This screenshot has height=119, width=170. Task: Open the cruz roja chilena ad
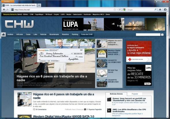139,51
